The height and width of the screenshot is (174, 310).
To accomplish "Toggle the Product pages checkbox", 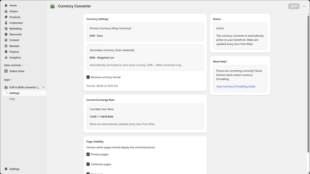I will pyautogui.click(x=88, y=154).
